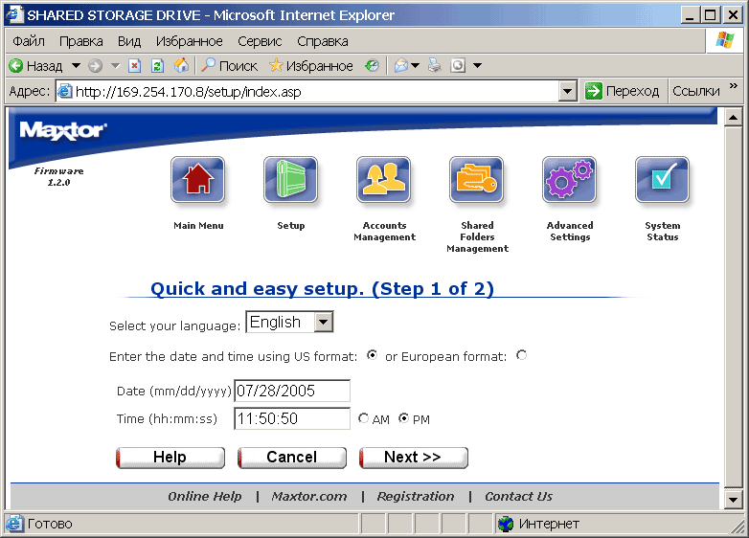Screen dimensions: 749x538
Task: Click the Windows flag logo
Action: pyautogui.click(x=725, y=40)
